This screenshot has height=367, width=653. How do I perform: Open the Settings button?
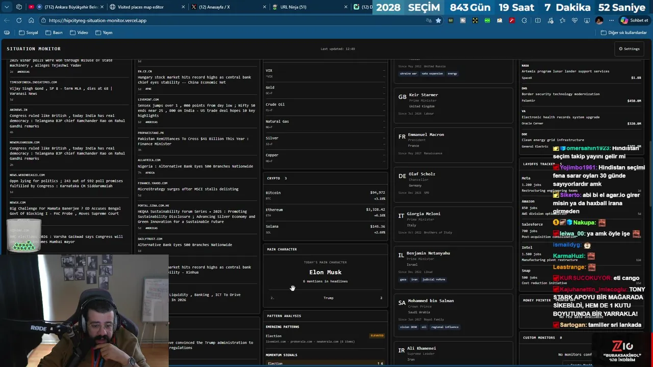(629, 49)
